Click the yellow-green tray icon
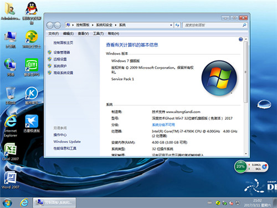 (x=218, y=203)
